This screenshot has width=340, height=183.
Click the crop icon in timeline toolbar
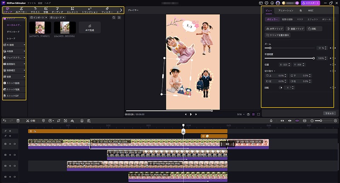click(59, 121)
